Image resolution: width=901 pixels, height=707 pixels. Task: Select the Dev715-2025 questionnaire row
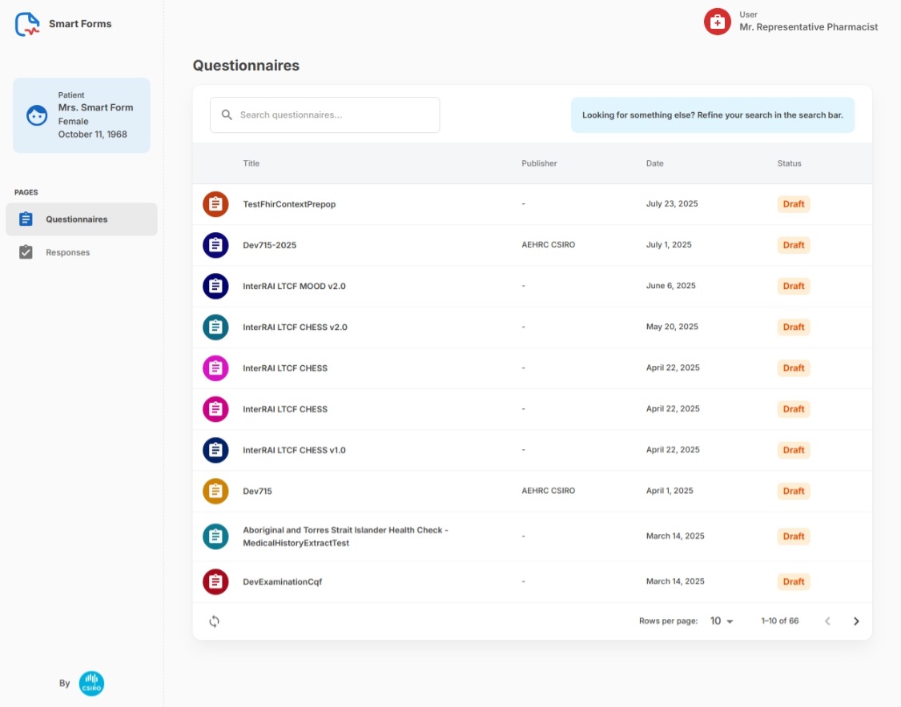click(x=270, y=245)
